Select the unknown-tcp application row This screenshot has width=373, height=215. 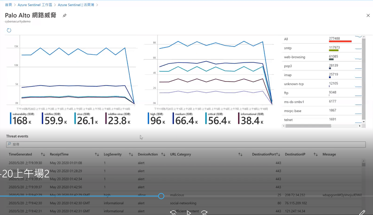tap(322, 84)
